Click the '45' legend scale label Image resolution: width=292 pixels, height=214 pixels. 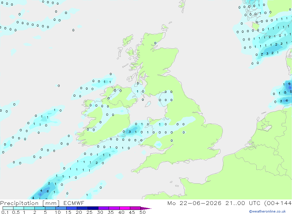132,212
